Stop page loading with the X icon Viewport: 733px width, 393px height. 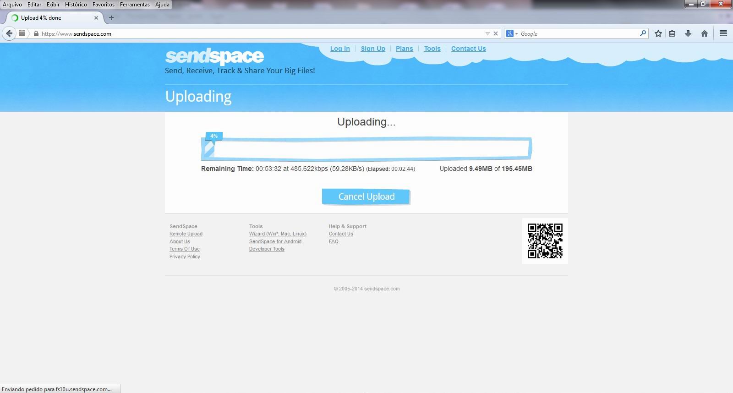click(x=496, y=33)
